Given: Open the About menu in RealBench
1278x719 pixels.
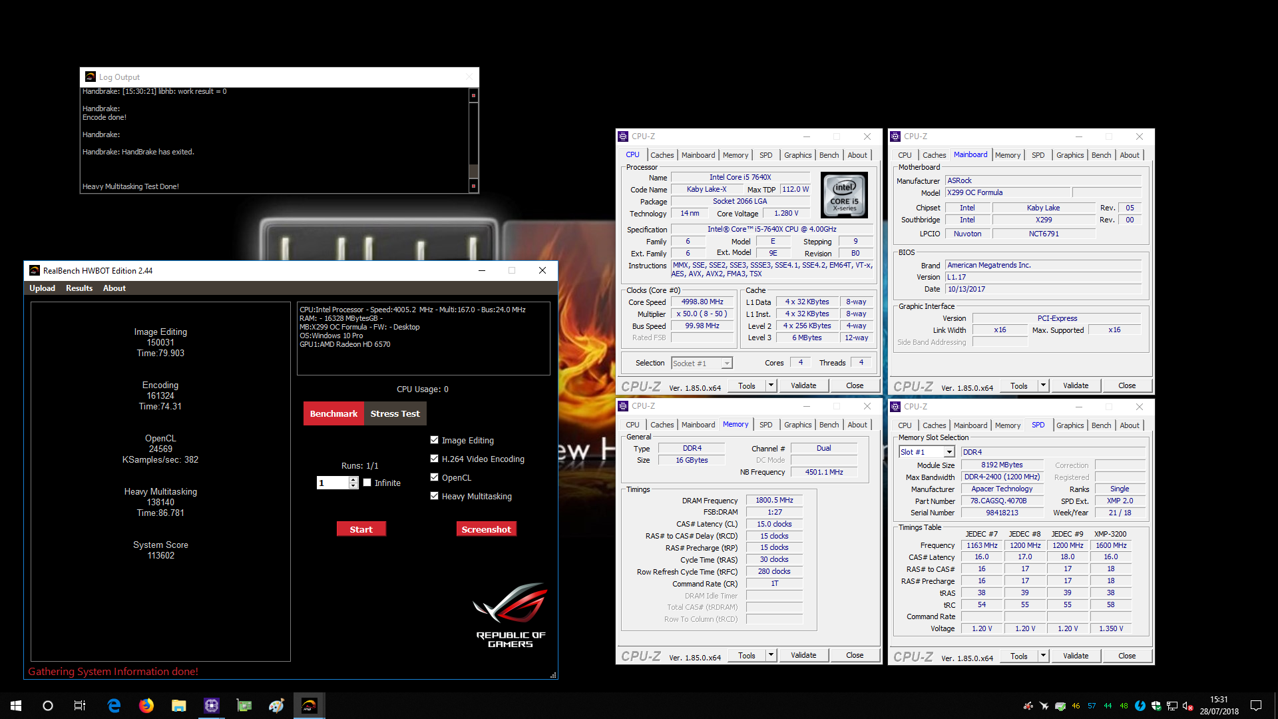Looking at the screenshot, I should click(x=114, y=288).
